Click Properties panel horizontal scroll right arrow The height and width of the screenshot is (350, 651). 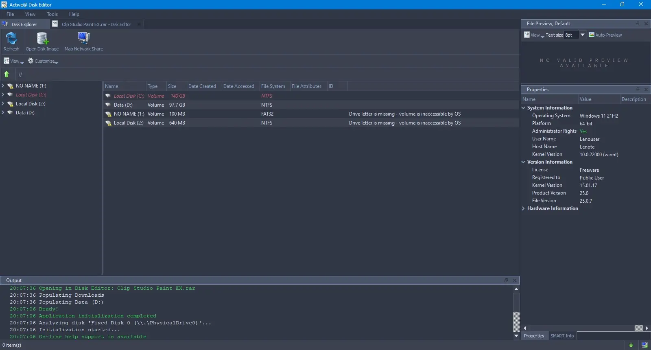[647, 328]
